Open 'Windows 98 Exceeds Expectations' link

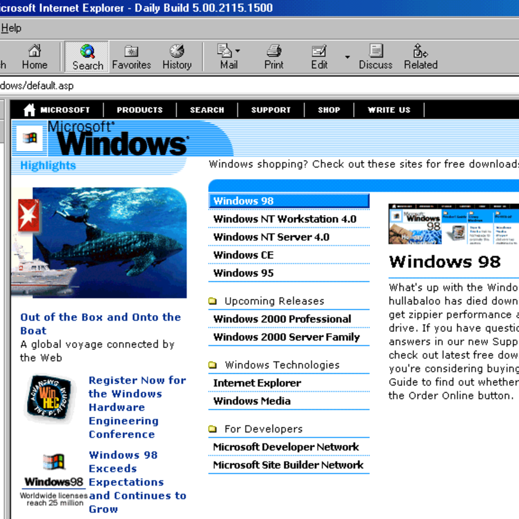138,482
